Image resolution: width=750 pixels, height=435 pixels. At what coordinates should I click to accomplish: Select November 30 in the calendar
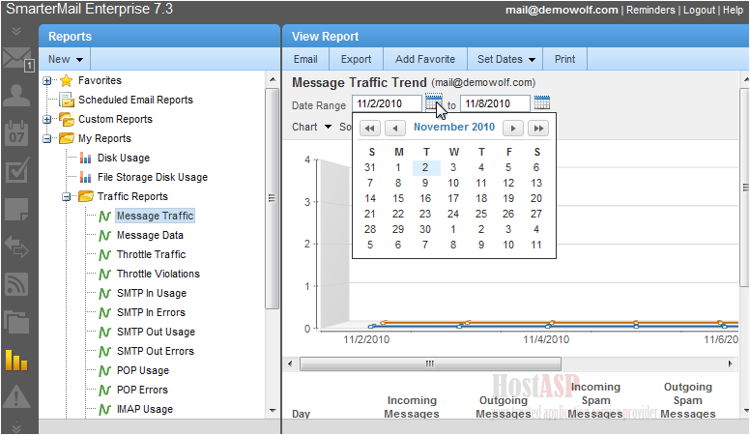(x=425, y=229)
